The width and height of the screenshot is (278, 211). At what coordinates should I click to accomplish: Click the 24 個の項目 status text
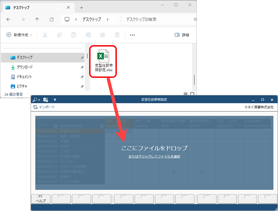tap(14, 94)
